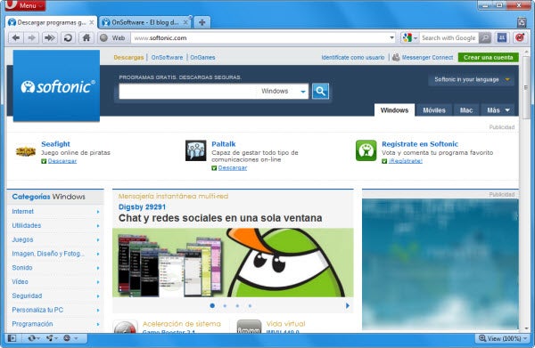This screenshot has height=348, width=535.
Task: Click Descargar under Seafight
Action: (62, 161)
